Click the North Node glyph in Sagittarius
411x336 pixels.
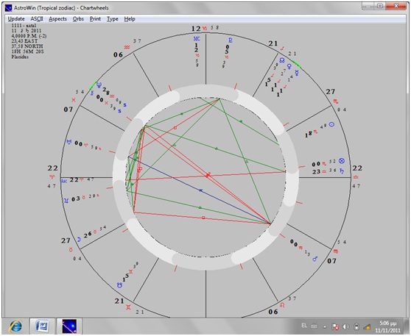pyautogui.click(x=282, y=60)
